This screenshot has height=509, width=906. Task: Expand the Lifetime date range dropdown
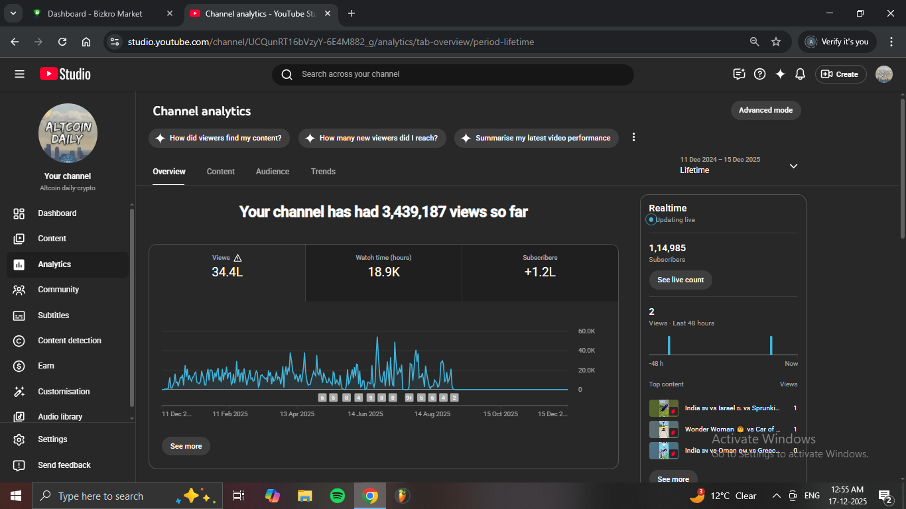(793, 166)
